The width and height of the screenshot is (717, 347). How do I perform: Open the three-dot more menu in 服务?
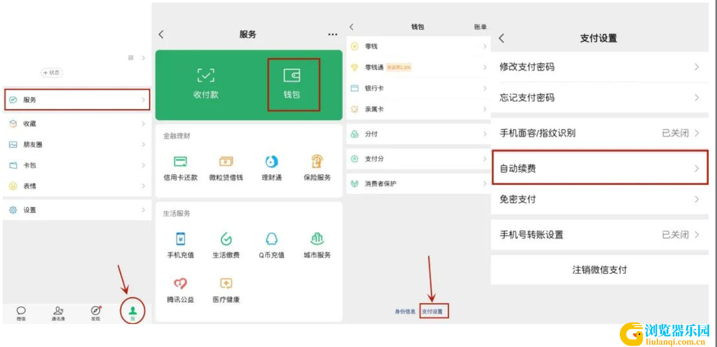(x=333, y=34)
